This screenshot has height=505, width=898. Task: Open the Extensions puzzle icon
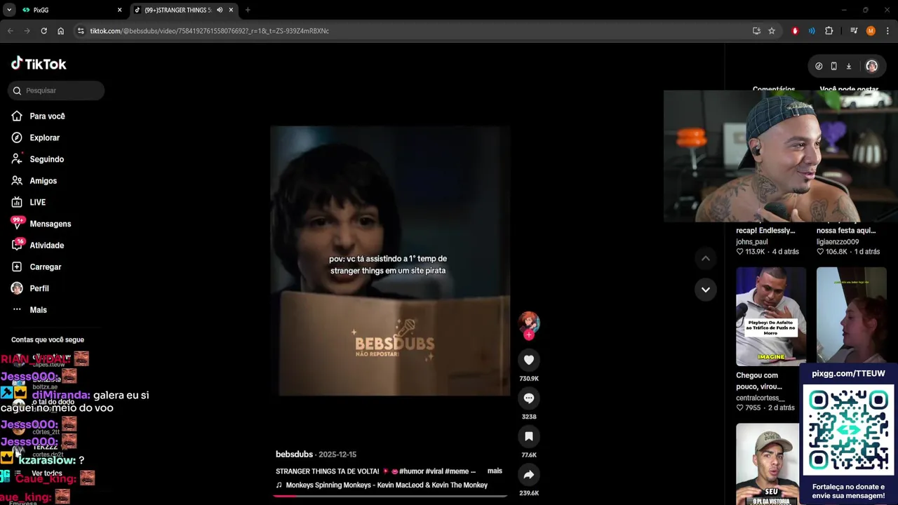click(x=829, y=31)
